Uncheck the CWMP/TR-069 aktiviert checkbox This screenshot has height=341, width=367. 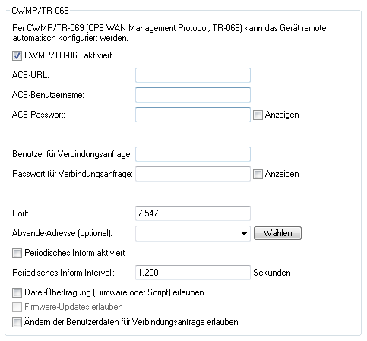17,55
